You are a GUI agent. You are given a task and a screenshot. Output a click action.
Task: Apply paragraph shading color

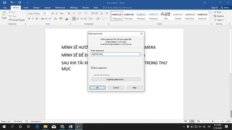click(x=98, y=18)
